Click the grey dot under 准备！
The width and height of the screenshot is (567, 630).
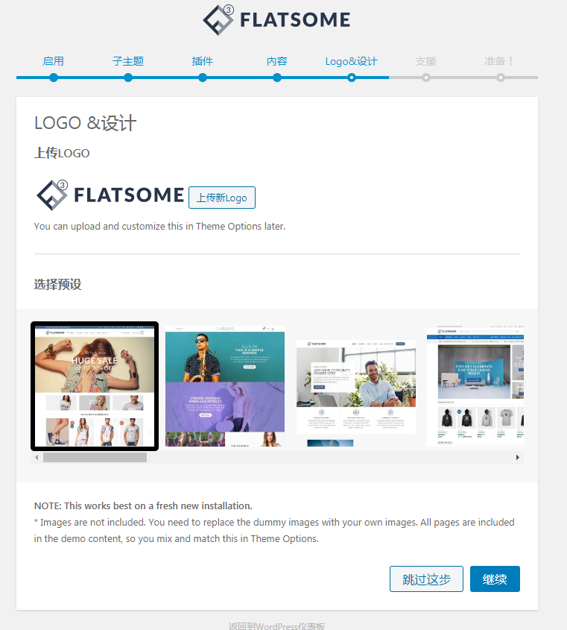click(x=501, y=78)
